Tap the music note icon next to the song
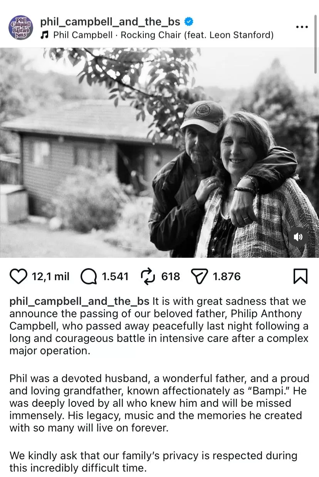The width and height of the screenshot is (319, 477). click(x=46, y=35)
